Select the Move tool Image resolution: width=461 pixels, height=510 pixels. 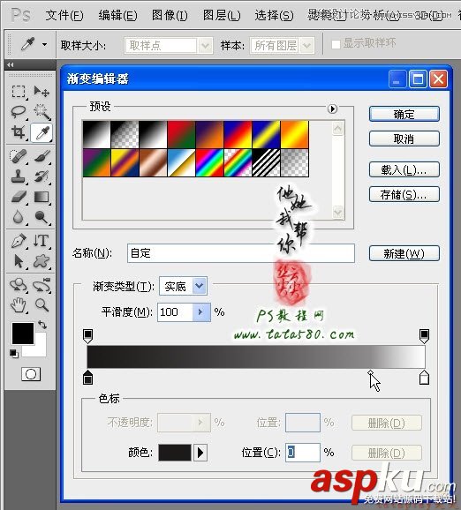tap(42, 92)
